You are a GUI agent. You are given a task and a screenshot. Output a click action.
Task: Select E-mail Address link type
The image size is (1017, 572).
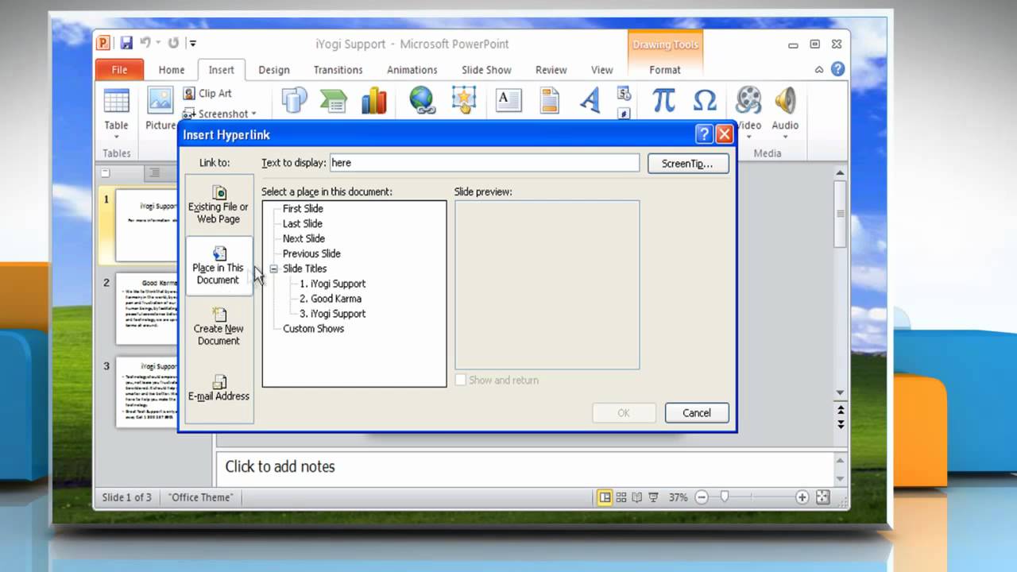click(x=218, y=388)
